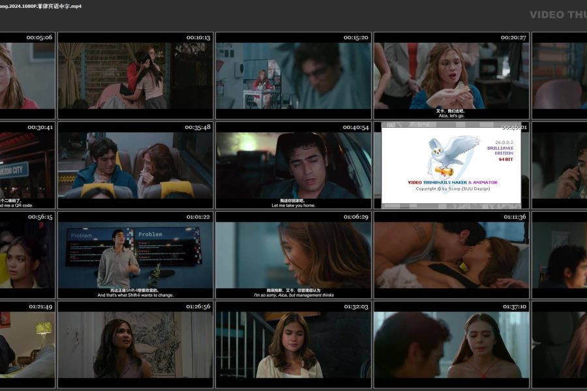Open the bus scene thumbnail at 00:35:48
Image resolution: width=587 pixels, height=391 pixels.
[135, 165]
